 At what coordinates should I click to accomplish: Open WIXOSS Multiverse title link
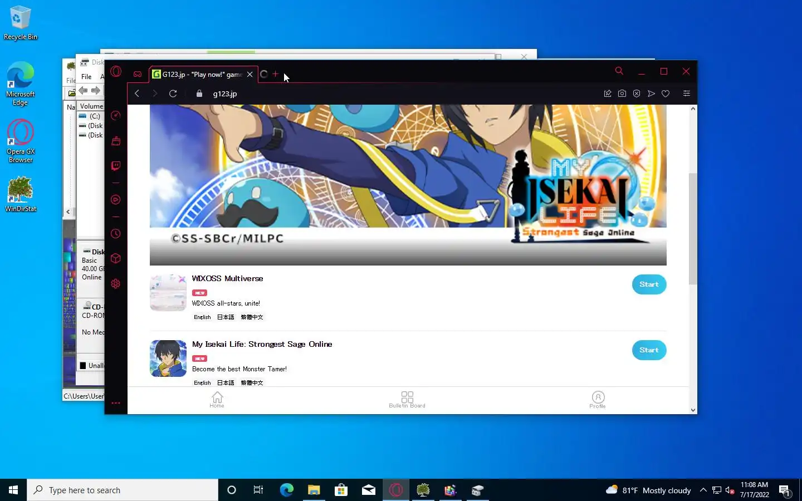(x=227, y=278)
